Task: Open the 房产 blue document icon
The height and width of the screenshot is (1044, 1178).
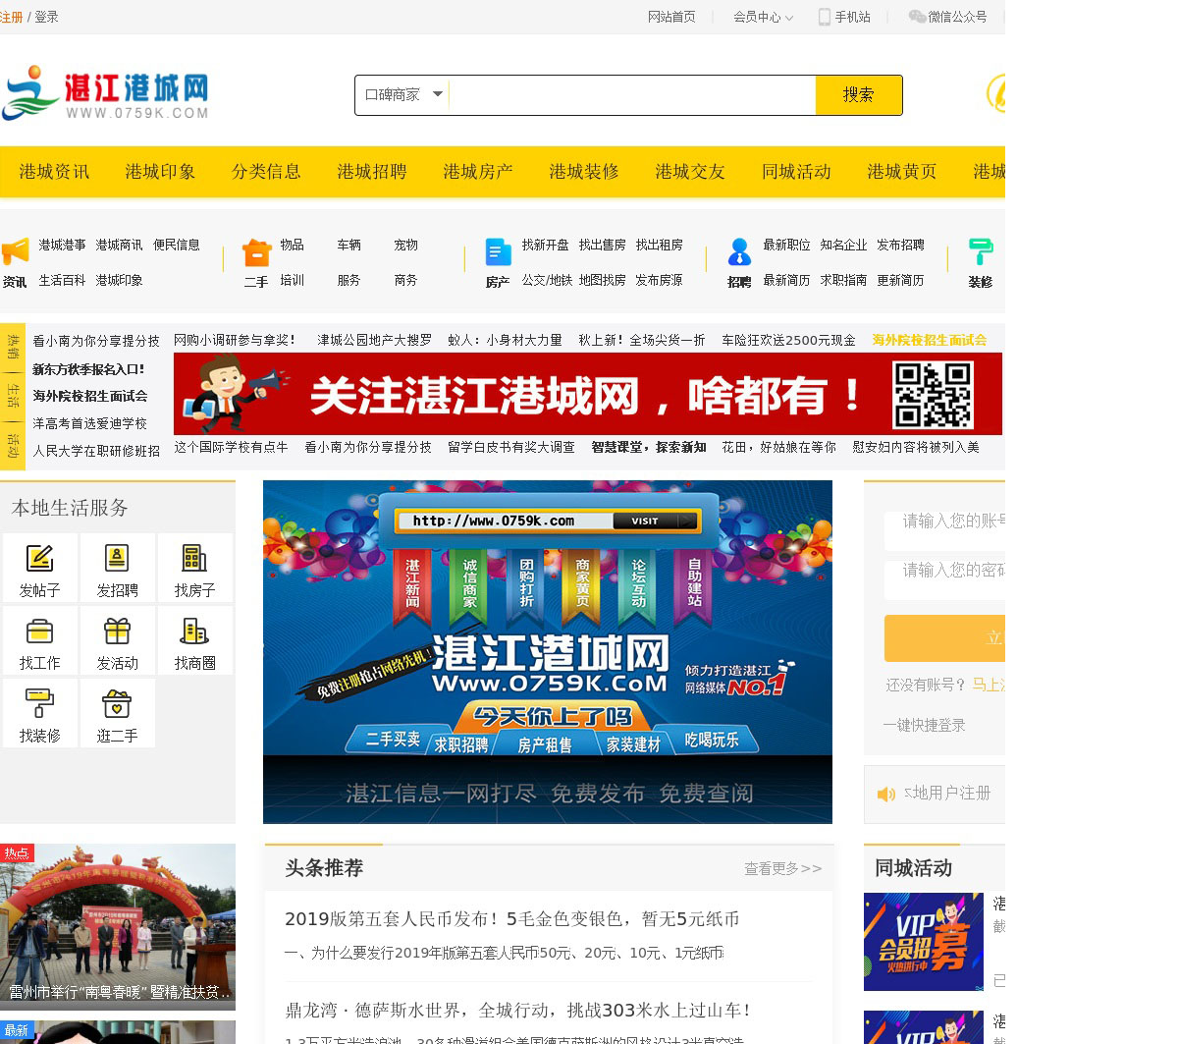Action: (498, 252)
